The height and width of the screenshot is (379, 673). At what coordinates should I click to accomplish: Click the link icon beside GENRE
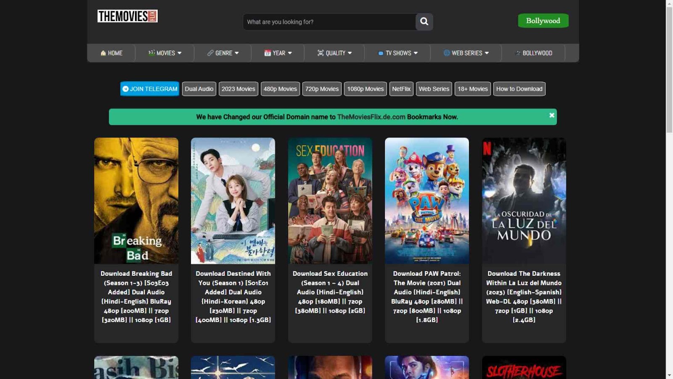(210, 53)
